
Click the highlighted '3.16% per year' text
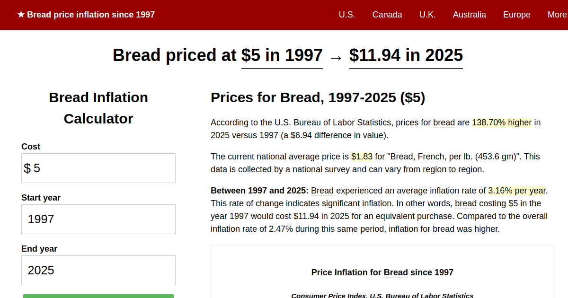coord(517,191)
